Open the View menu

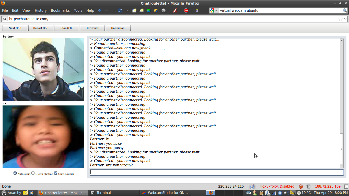26,10
